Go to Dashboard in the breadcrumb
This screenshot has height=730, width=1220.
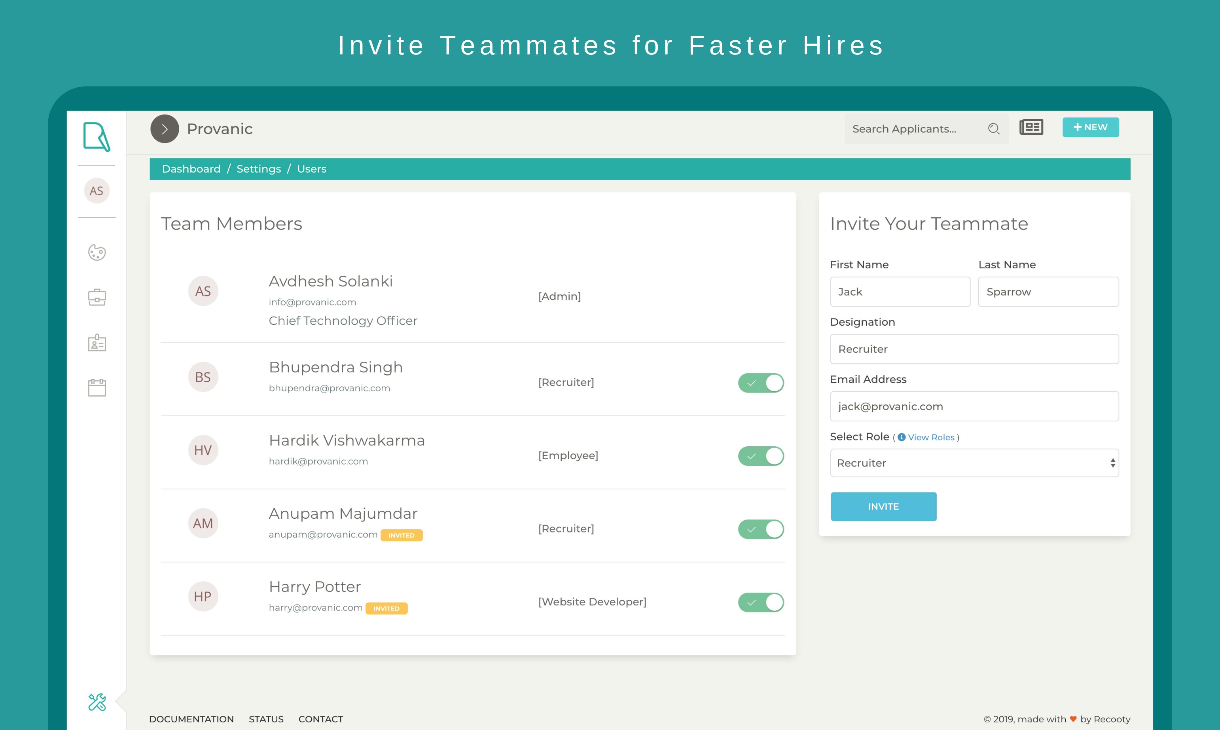[x=191, y=169]
